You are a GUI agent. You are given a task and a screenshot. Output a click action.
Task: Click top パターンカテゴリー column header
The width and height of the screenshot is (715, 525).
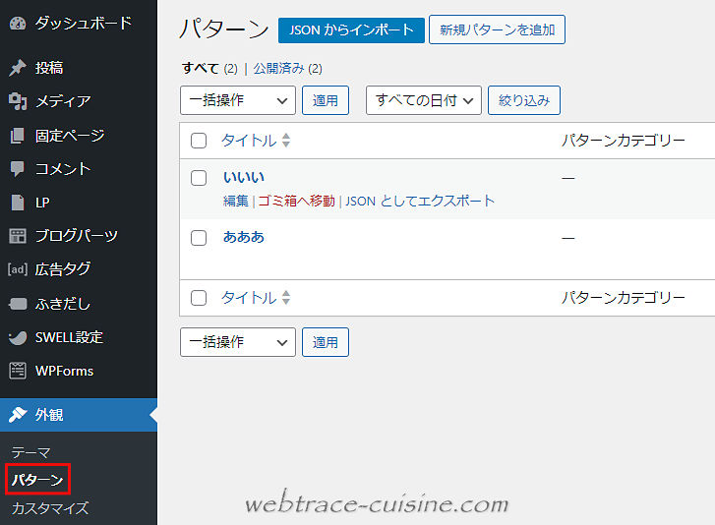624,141
